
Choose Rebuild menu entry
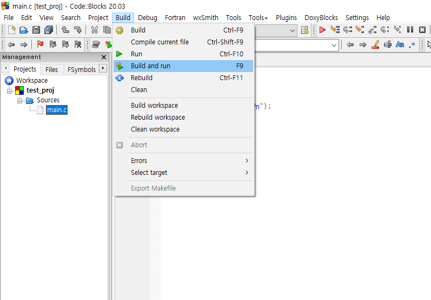183,78
